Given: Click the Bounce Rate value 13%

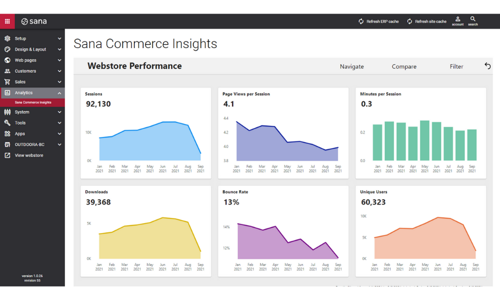Looking at the screenshot, I should click(x=231, y=202).
